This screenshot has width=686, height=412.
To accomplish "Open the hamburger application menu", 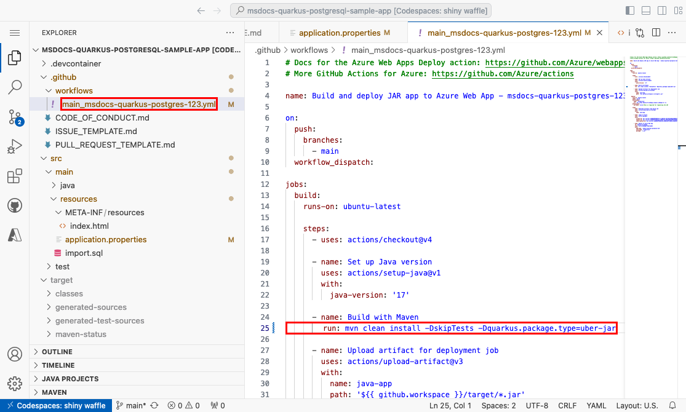I will click(15, 33).
